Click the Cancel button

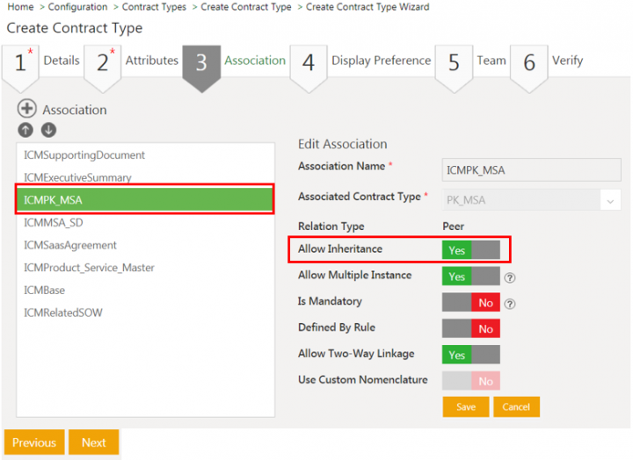click(516, 406)
